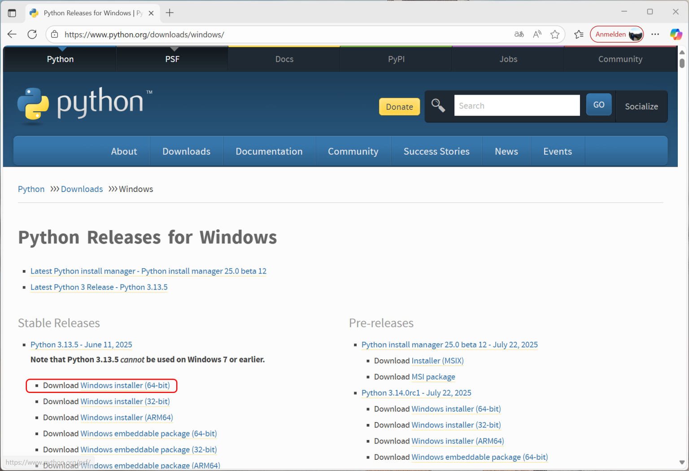
Task: Open the Documentation navigation menu
Action: (x=269, y=151)
